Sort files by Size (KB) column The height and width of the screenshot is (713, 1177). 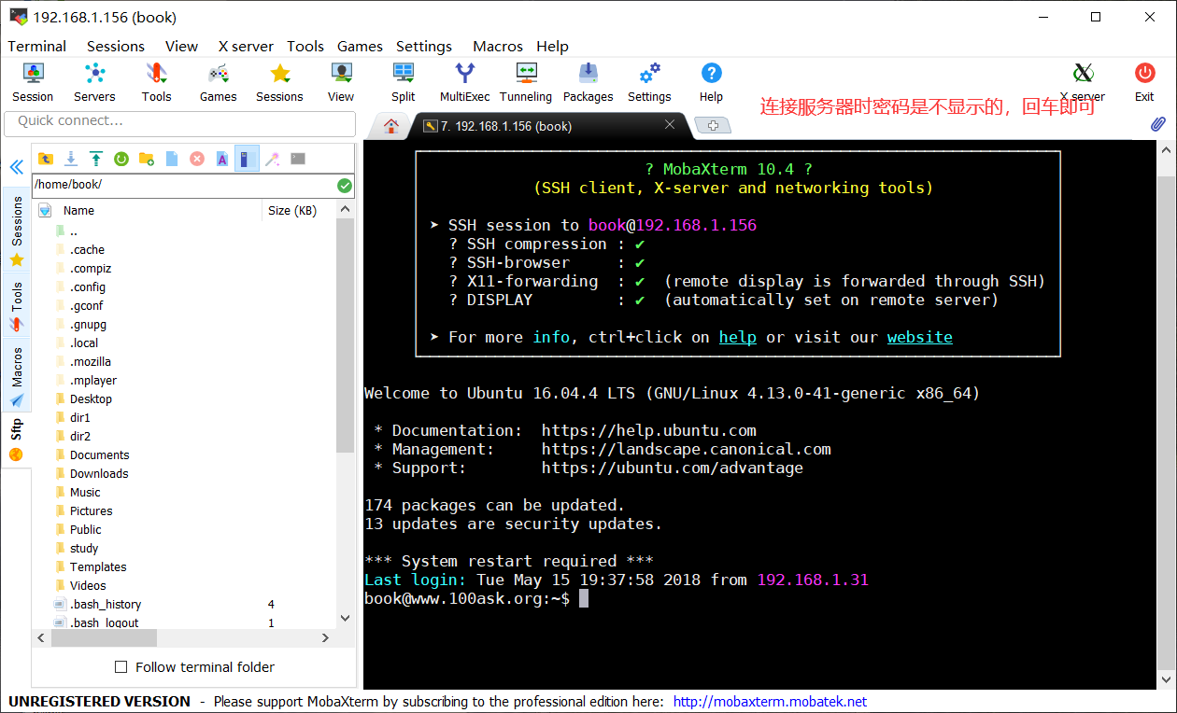pyautogui.click(x=292, y=210)
